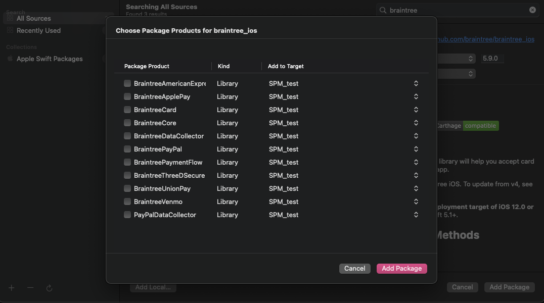Choose target for BraintreeDataCollector row
This screenshot has height=303, width=544.
click(x=416, y=136)
